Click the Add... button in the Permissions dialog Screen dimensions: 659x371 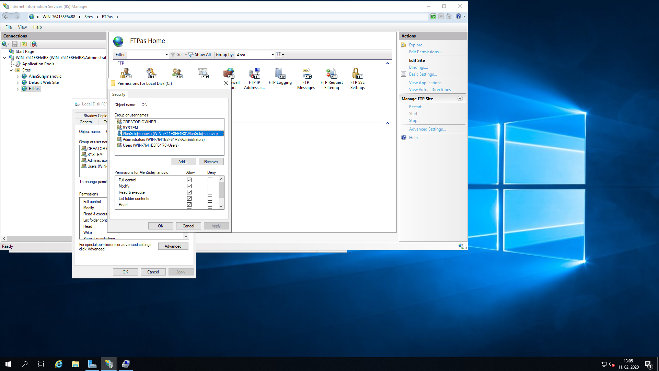[x=183, y=162]
